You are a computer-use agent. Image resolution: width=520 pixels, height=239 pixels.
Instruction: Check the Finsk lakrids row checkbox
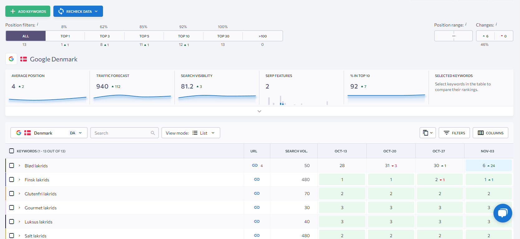(12, 179)
